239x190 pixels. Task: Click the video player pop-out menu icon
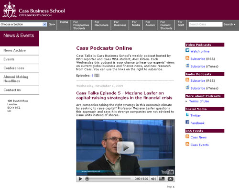(170, 179)
